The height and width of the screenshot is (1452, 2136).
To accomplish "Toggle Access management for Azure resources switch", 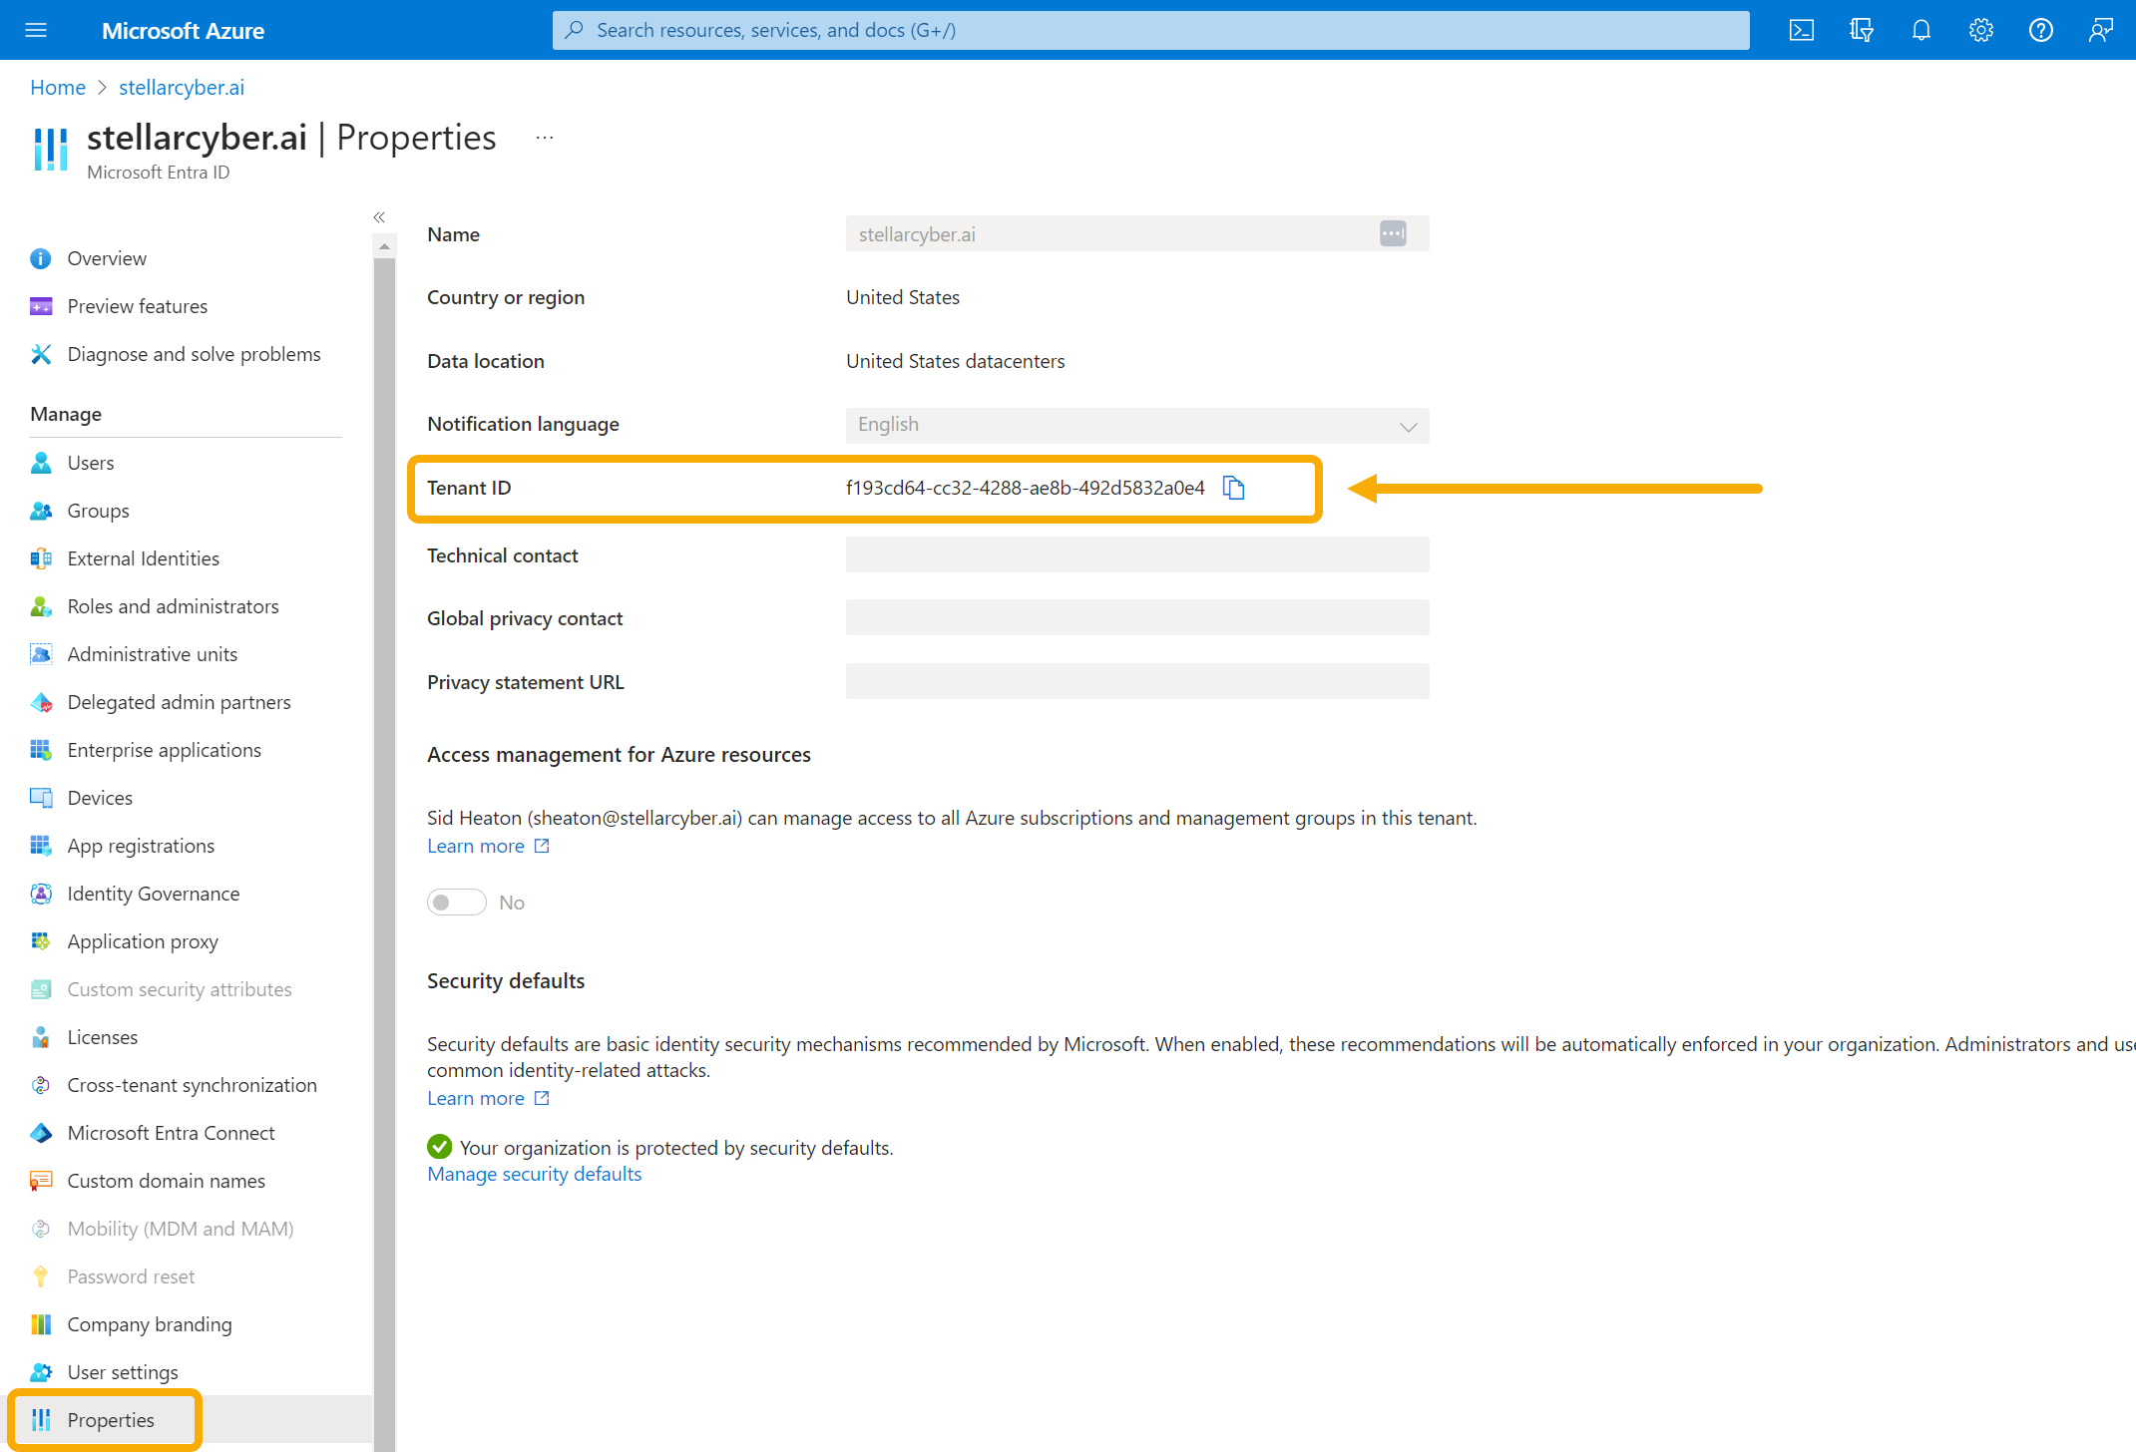I will click(x=456, y=903).
